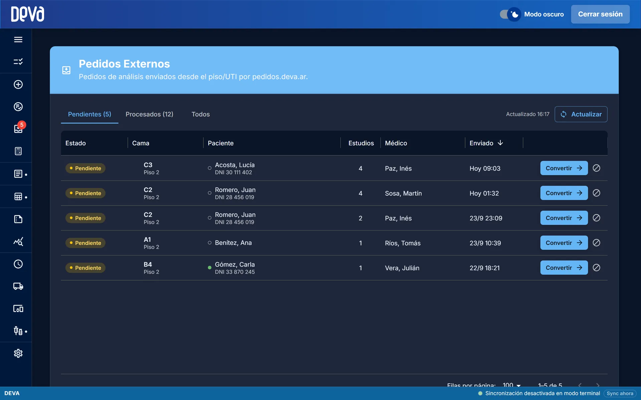Screen dimensions: 641x400
Task: Reject Gómez, Carla order with block icon
Action: click(596, 268)
